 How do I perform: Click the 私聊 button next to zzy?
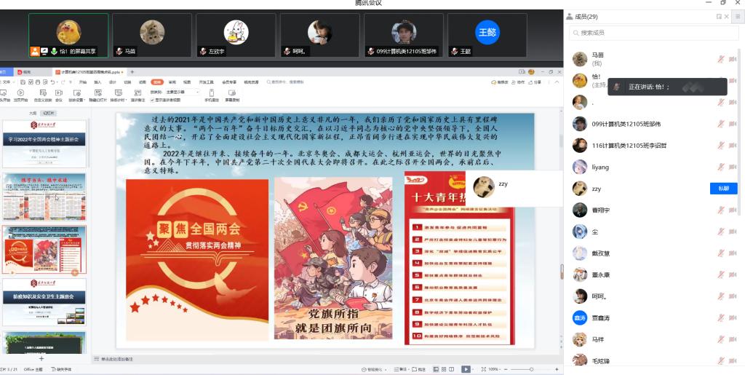pos(723,189)
